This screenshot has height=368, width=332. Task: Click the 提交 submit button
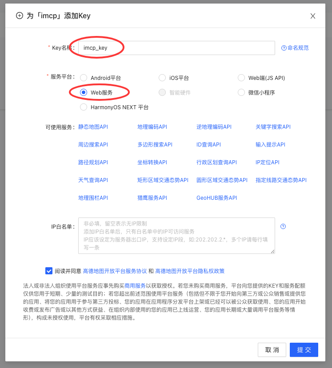(304, 350)
